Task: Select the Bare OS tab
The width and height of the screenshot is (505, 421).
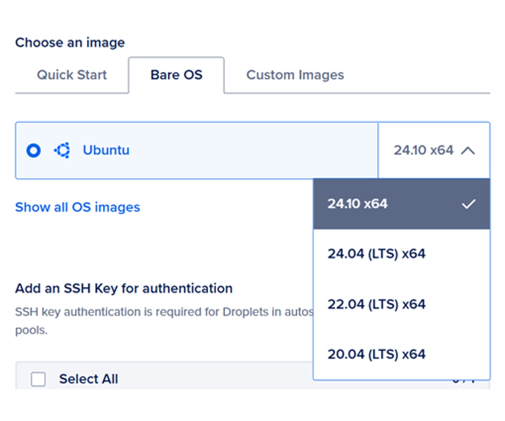Action: [176, 75]
